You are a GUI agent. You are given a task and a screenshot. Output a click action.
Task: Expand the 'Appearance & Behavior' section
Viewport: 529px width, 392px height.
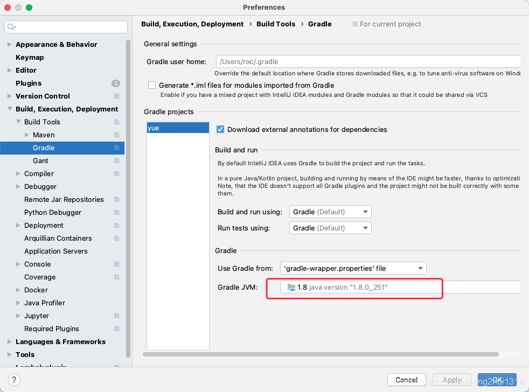10,44
